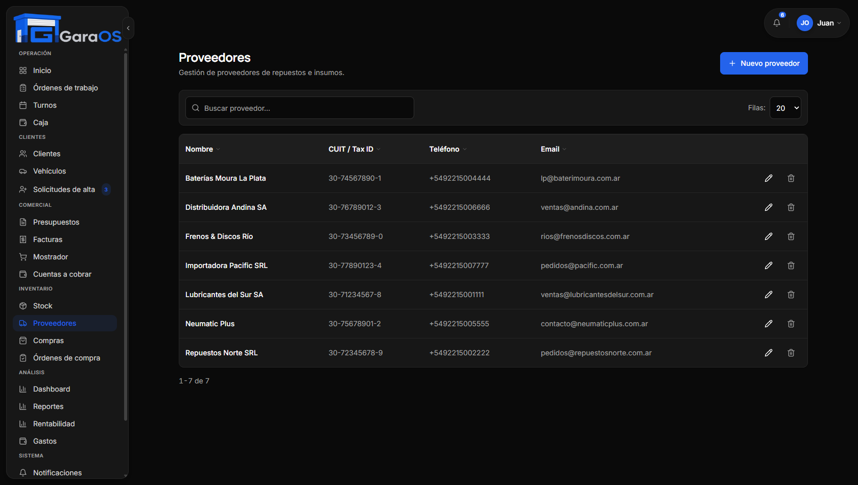
Task: Open Notificaciones in sidebar
Action: (x=65, y=473)
